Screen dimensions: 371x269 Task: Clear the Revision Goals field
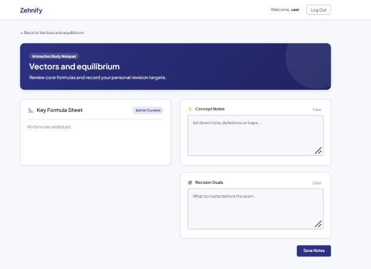[317, 183]
